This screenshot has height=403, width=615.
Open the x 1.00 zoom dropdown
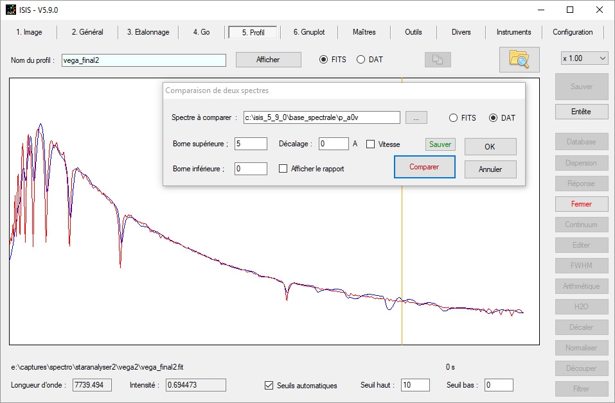tap(584, 59)
